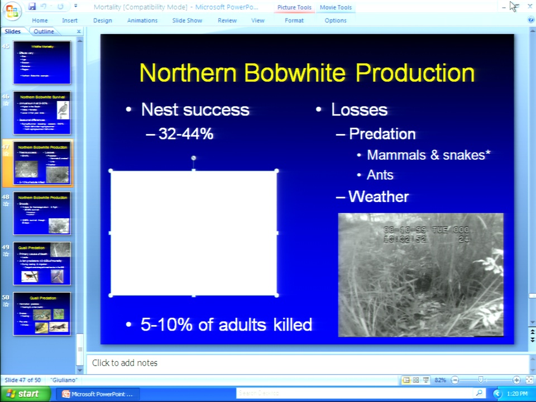The width and height of the screenshot is (536, 402).
Task: Switch to Normal view
Action: click(406, 380)
